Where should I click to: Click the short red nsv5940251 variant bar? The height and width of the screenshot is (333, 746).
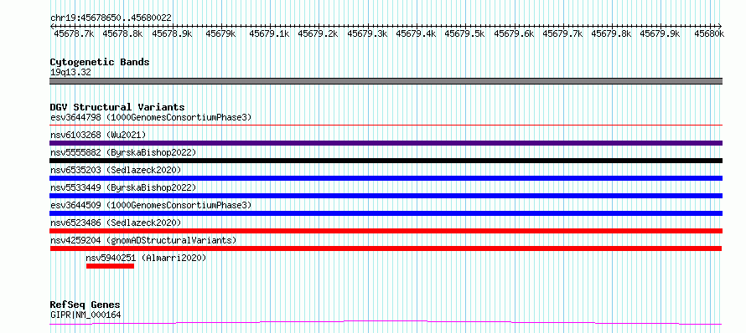111,266
